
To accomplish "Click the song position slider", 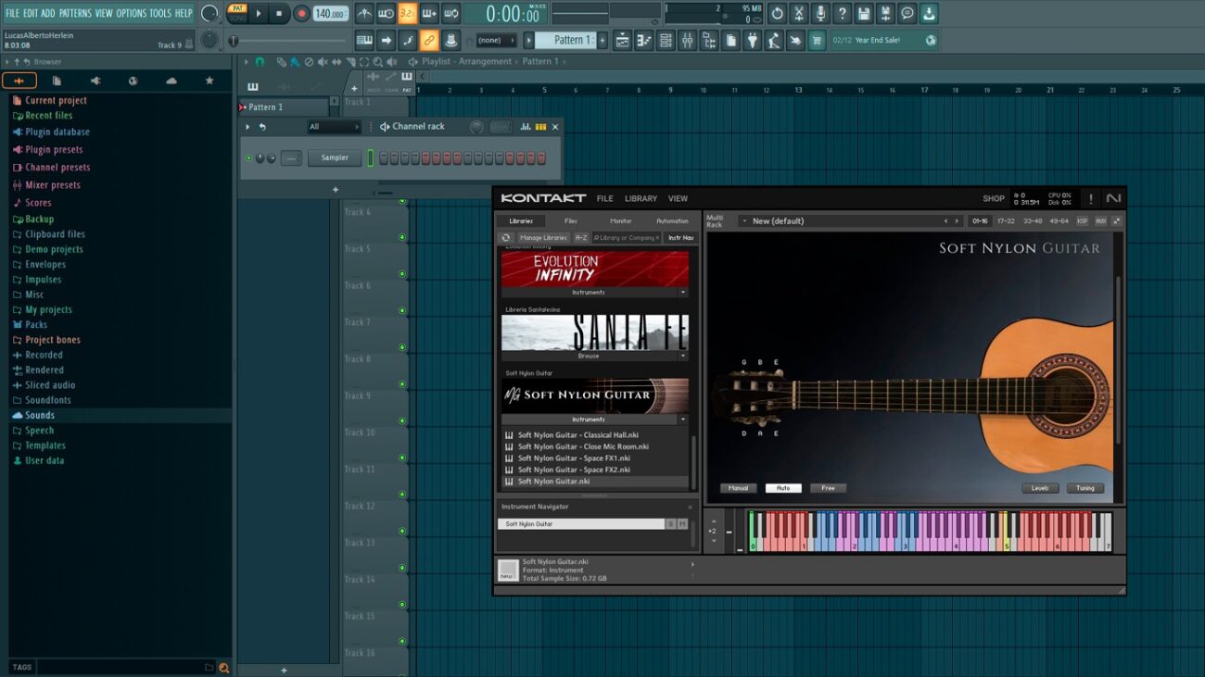I will [x=287, y=41].
